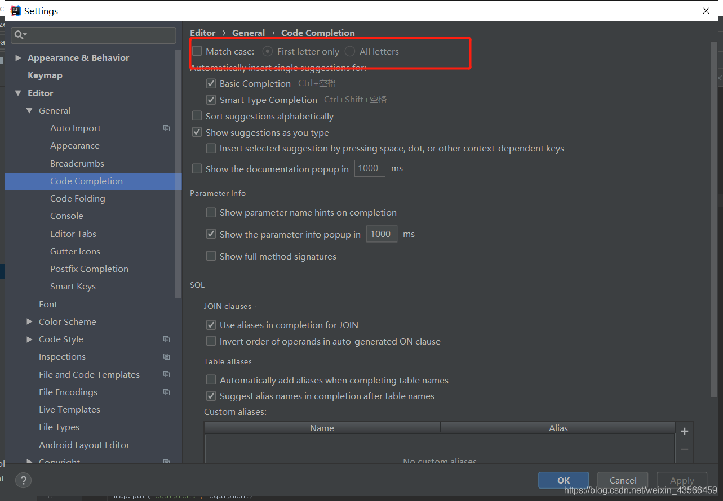This screenshot has width=723, height=501.
Task: Enable Show full method signatures
Action: point(211,256)
